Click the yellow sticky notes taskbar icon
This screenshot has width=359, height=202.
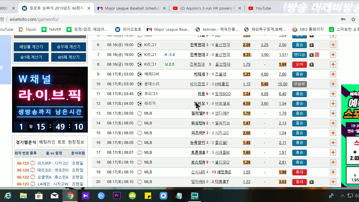148,196
